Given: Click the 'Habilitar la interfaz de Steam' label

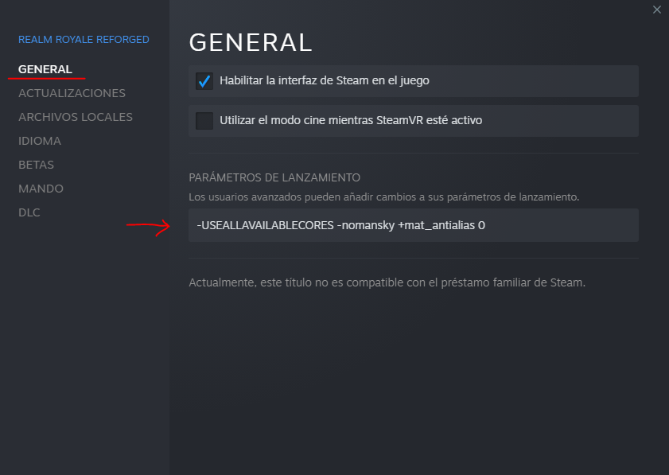Looking at the screenshot, I should click(x=325, y=81).
